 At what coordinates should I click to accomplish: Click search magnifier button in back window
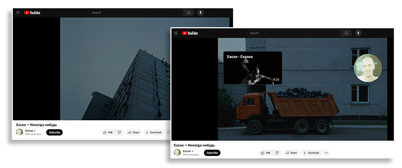coord(188,13)
